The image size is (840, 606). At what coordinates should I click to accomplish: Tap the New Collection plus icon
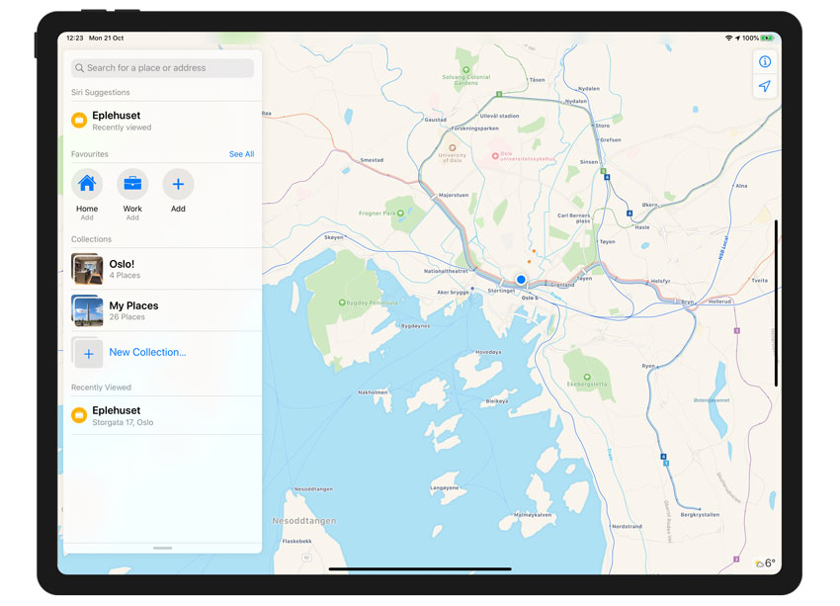88,353
